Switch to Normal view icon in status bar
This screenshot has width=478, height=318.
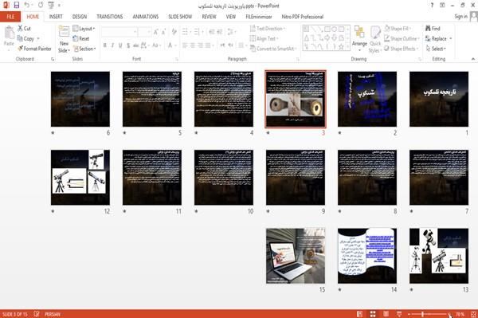pos(360,314)
